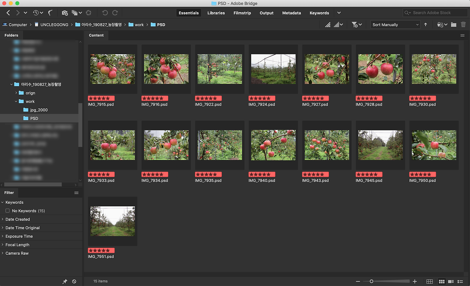
Task: Open the Reveal recent files clock menu
Action: click(38, 13)
